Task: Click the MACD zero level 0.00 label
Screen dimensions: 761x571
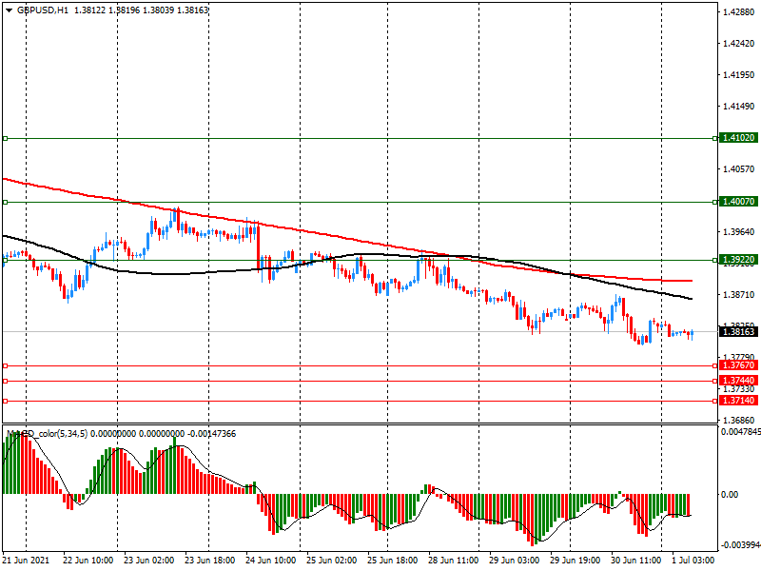Action: (730, 494)
